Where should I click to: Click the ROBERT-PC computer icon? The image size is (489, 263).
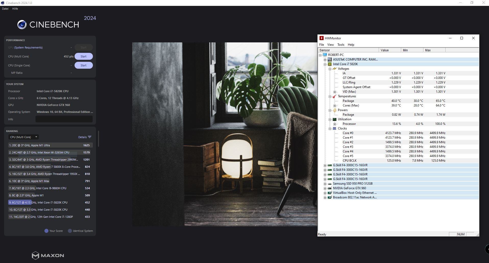[x=325, y=55]
